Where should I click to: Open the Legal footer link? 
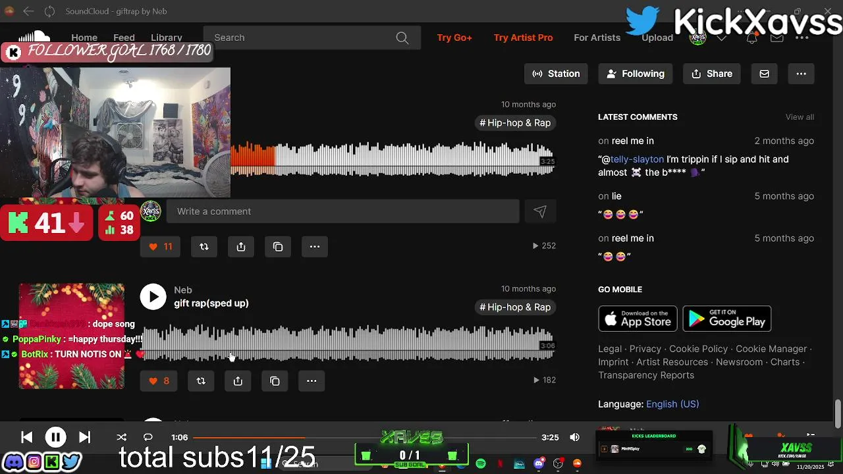(x=610, y=349)
